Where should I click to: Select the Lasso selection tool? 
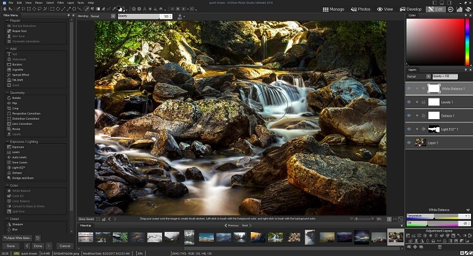(40, 9)
